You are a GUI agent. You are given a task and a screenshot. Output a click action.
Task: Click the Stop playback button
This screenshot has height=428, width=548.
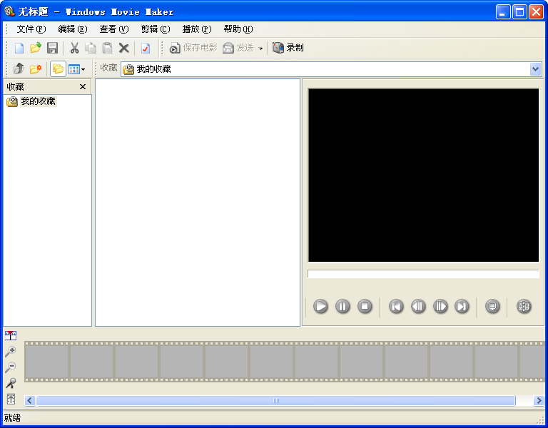(x=365, y=307)
